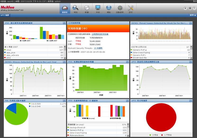Maximize the VSE 每週偵測到威脅的電腦 panel
This screenshot has height=138, width=197.
pos(127,62)
